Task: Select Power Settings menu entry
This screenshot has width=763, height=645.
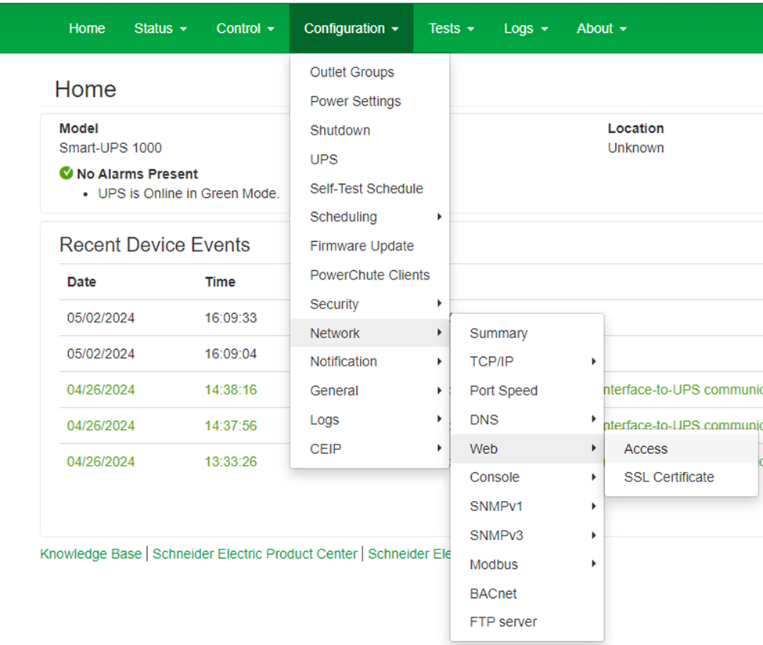Action: 369,101
